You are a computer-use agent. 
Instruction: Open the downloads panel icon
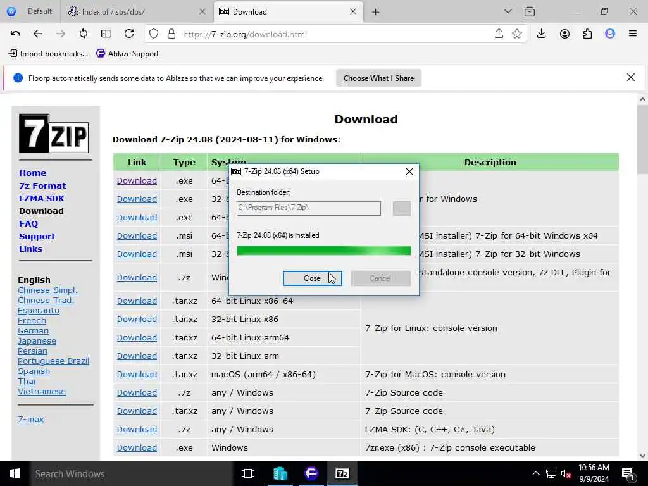point(542,34)
